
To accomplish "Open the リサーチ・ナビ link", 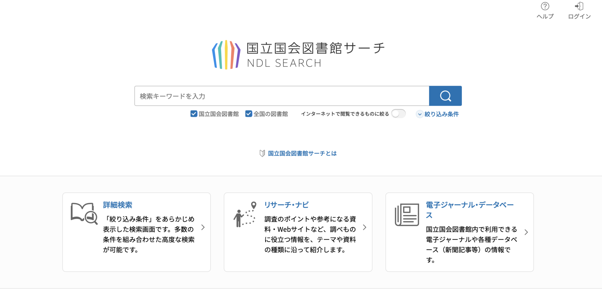I will click(287, 205).
